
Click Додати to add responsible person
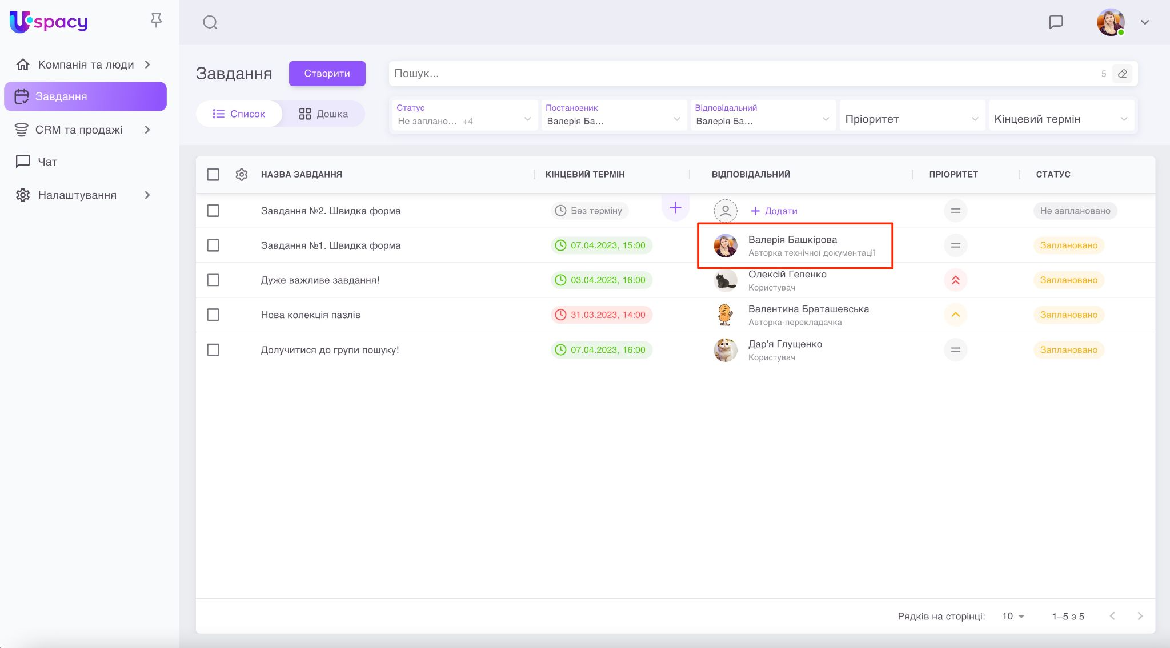774,211
